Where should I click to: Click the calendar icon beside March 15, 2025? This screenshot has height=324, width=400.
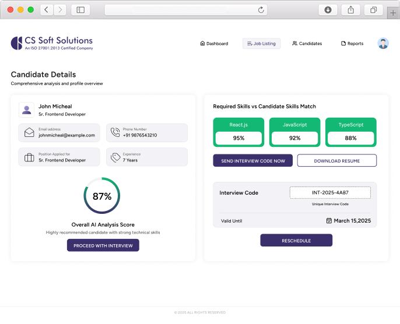[x=329, y=221]
